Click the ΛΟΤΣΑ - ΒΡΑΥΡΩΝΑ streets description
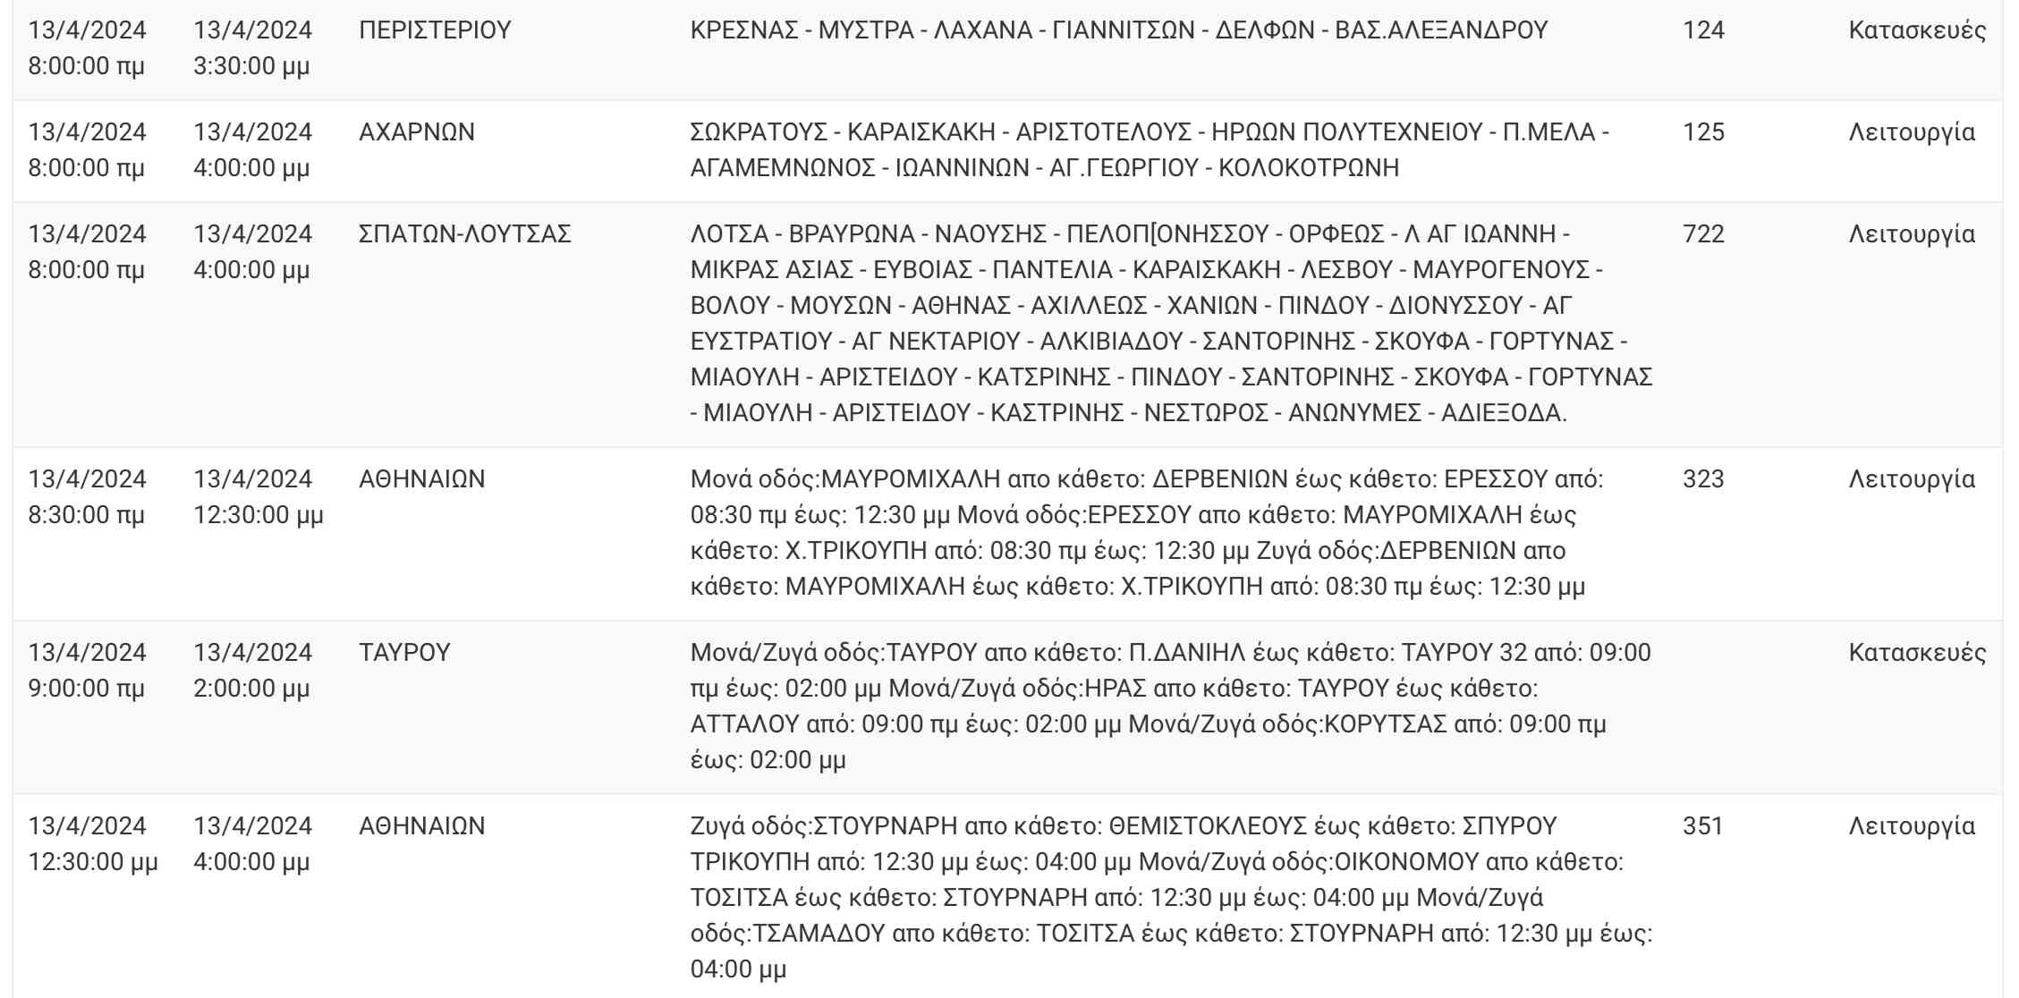Image resolution: width=2019 pixels, height=998 pixels. point(1171,324)
